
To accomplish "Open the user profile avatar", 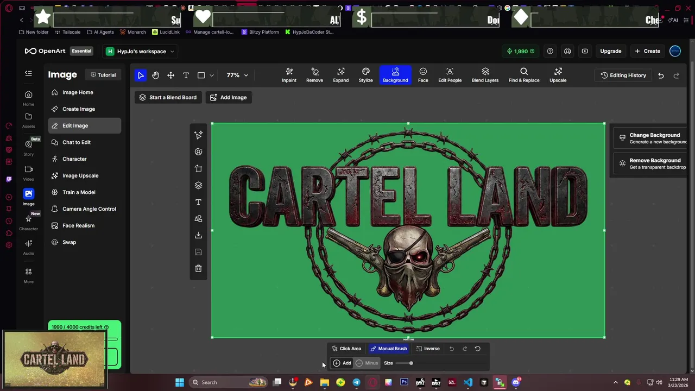I will pyautogui.click(x=675, y=51).
